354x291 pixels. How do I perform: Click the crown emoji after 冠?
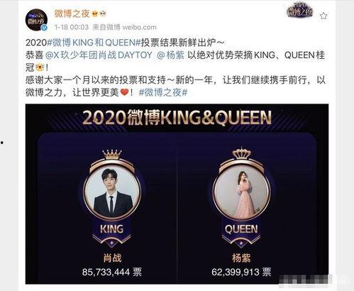39,68
